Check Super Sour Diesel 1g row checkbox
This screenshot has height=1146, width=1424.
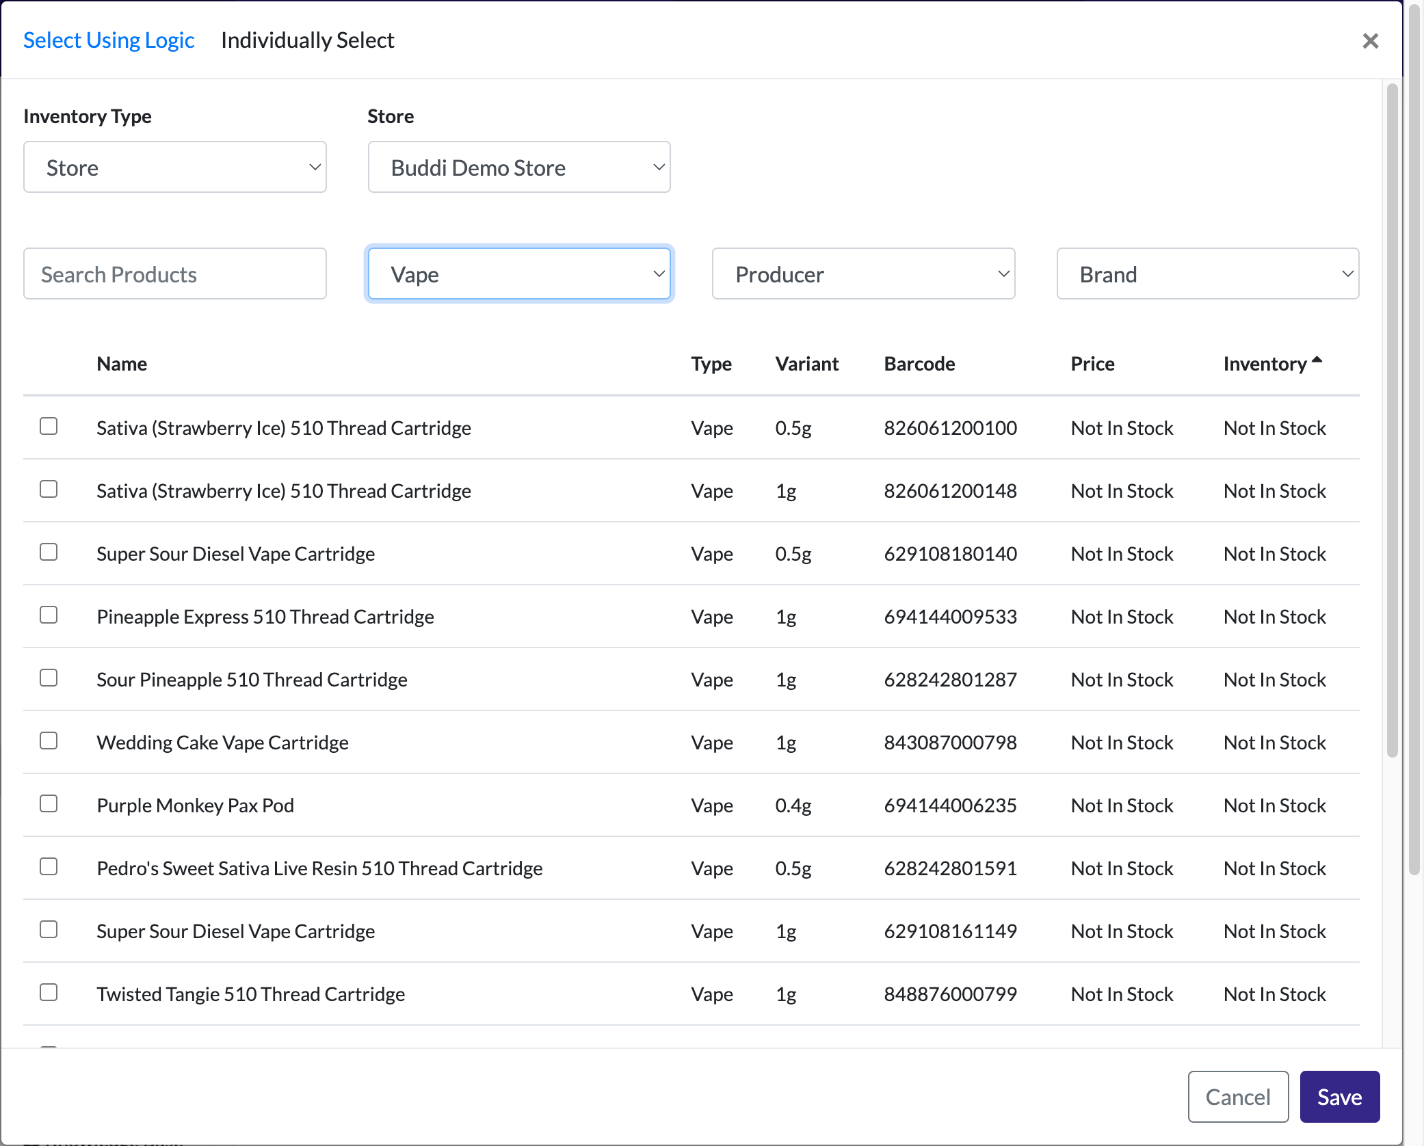point(49,929)
